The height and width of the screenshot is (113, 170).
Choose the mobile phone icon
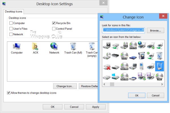click(141, 66)
